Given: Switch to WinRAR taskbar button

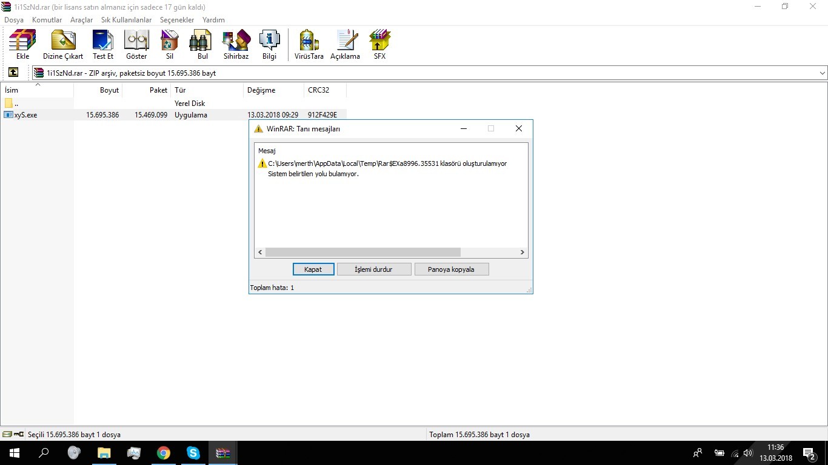Looking at the screenshot, I should click(x=223, y=453).
